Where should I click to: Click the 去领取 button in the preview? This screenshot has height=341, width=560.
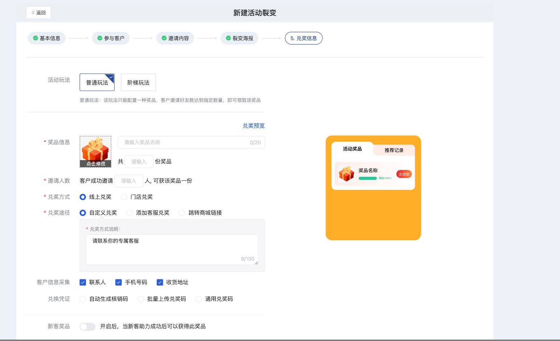404,174
